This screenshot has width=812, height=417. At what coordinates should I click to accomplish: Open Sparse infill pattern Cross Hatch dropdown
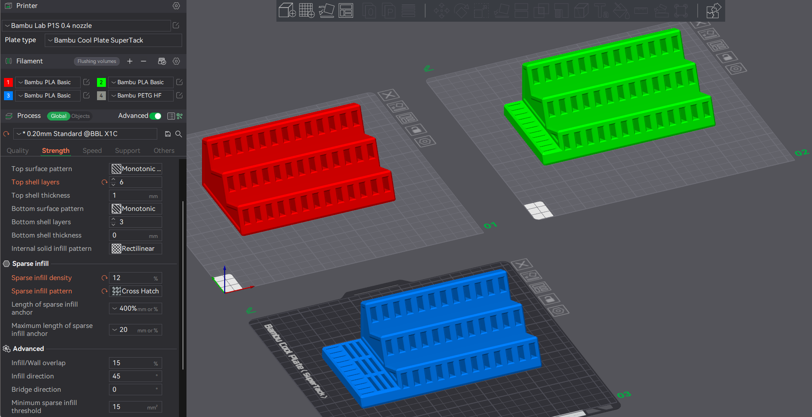point(136,291)
